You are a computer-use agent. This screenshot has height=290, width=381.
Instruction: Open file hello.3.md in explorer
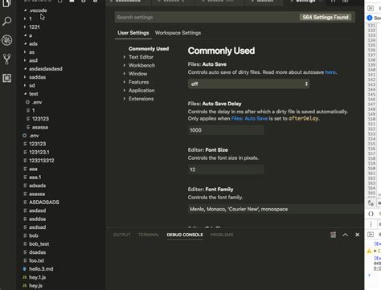(41, 269)
